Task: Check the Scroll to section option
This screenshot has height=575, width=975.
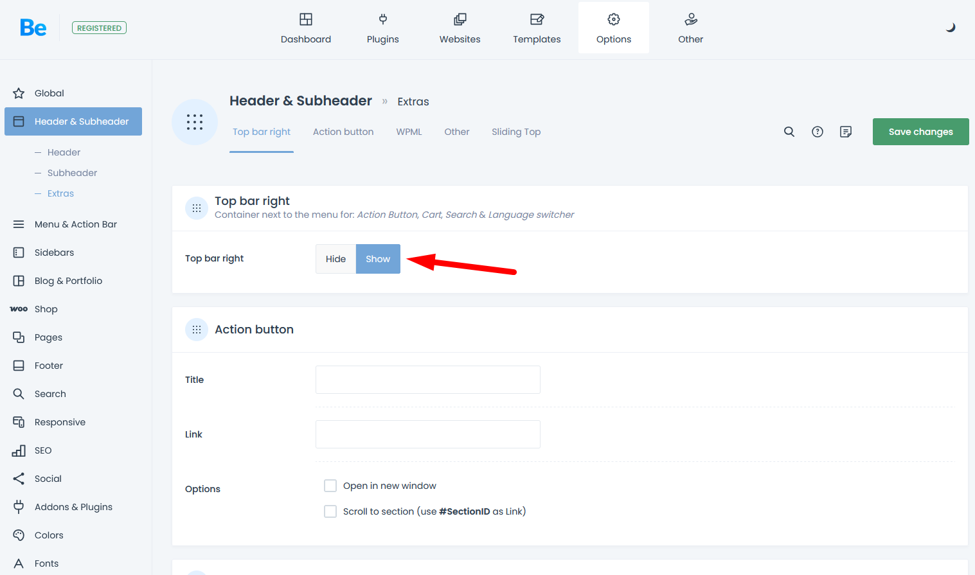Action: [330, 511]
